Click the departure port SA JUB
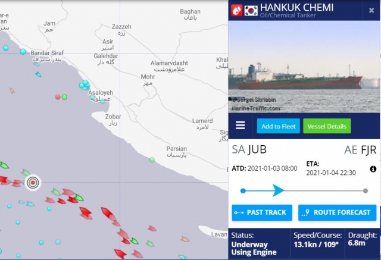The image size is (381, 260). point(249,149)
